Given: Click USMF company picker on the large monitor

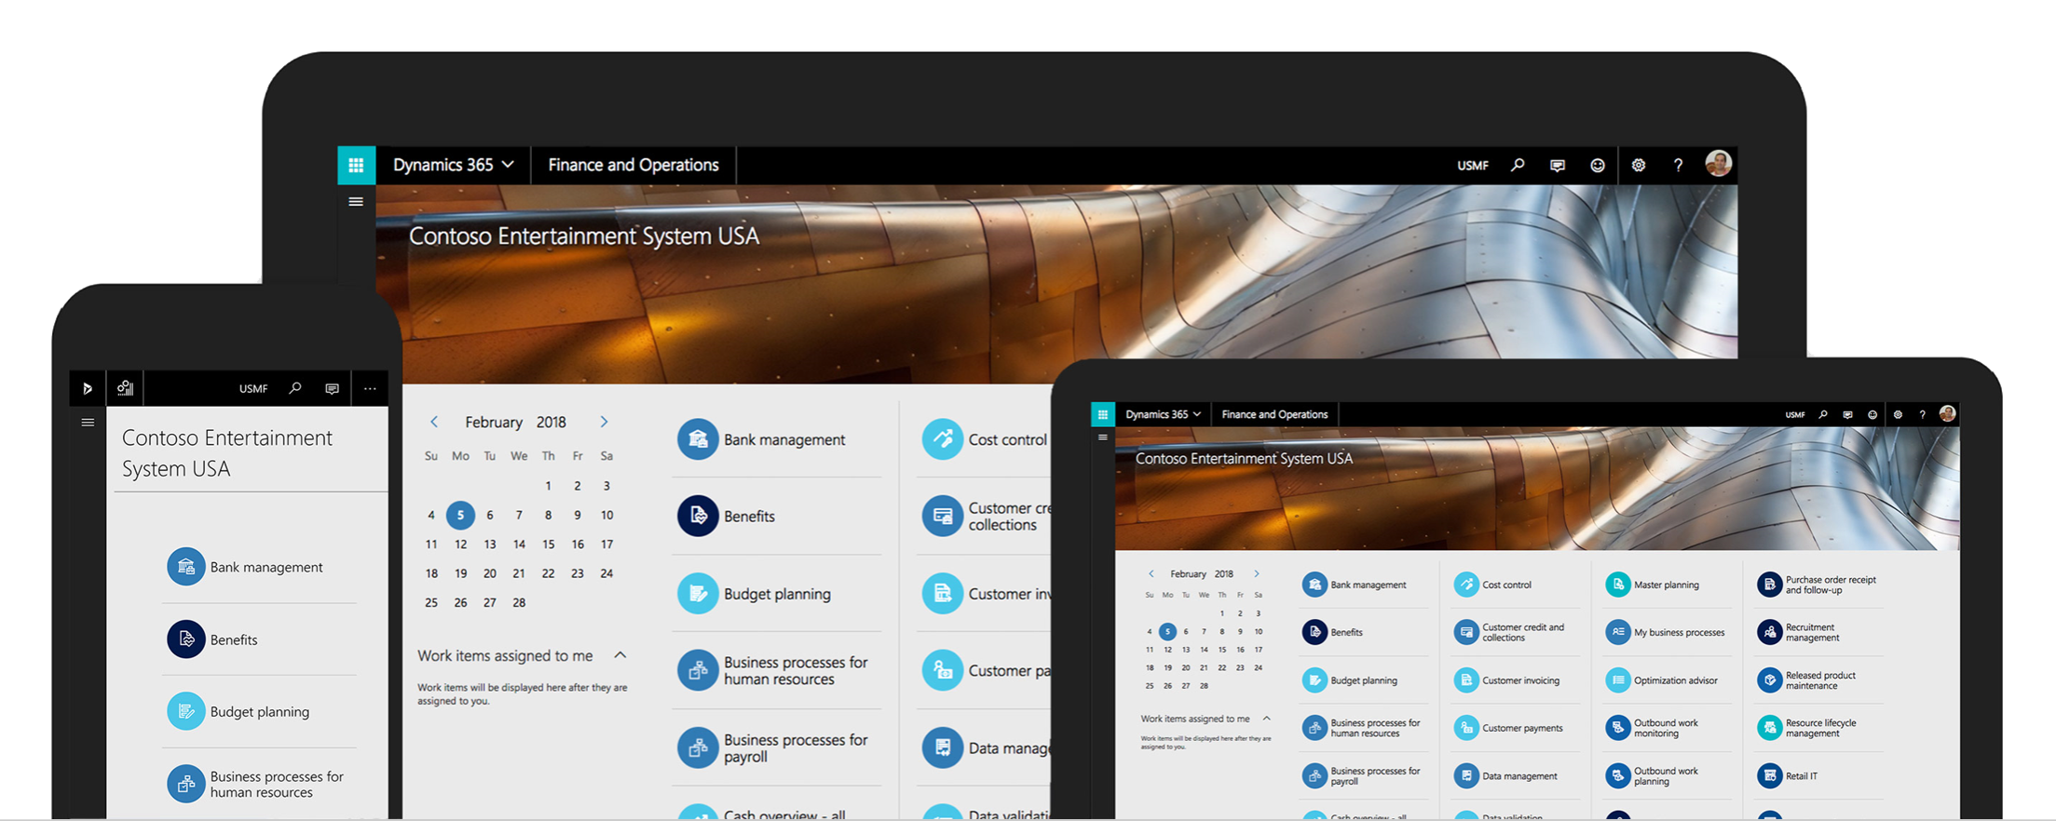Looking at the screenshot, I should click(x=1472, y=166).
